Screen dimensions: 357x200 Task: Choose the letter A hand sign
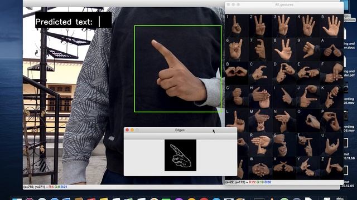point(331,49)
